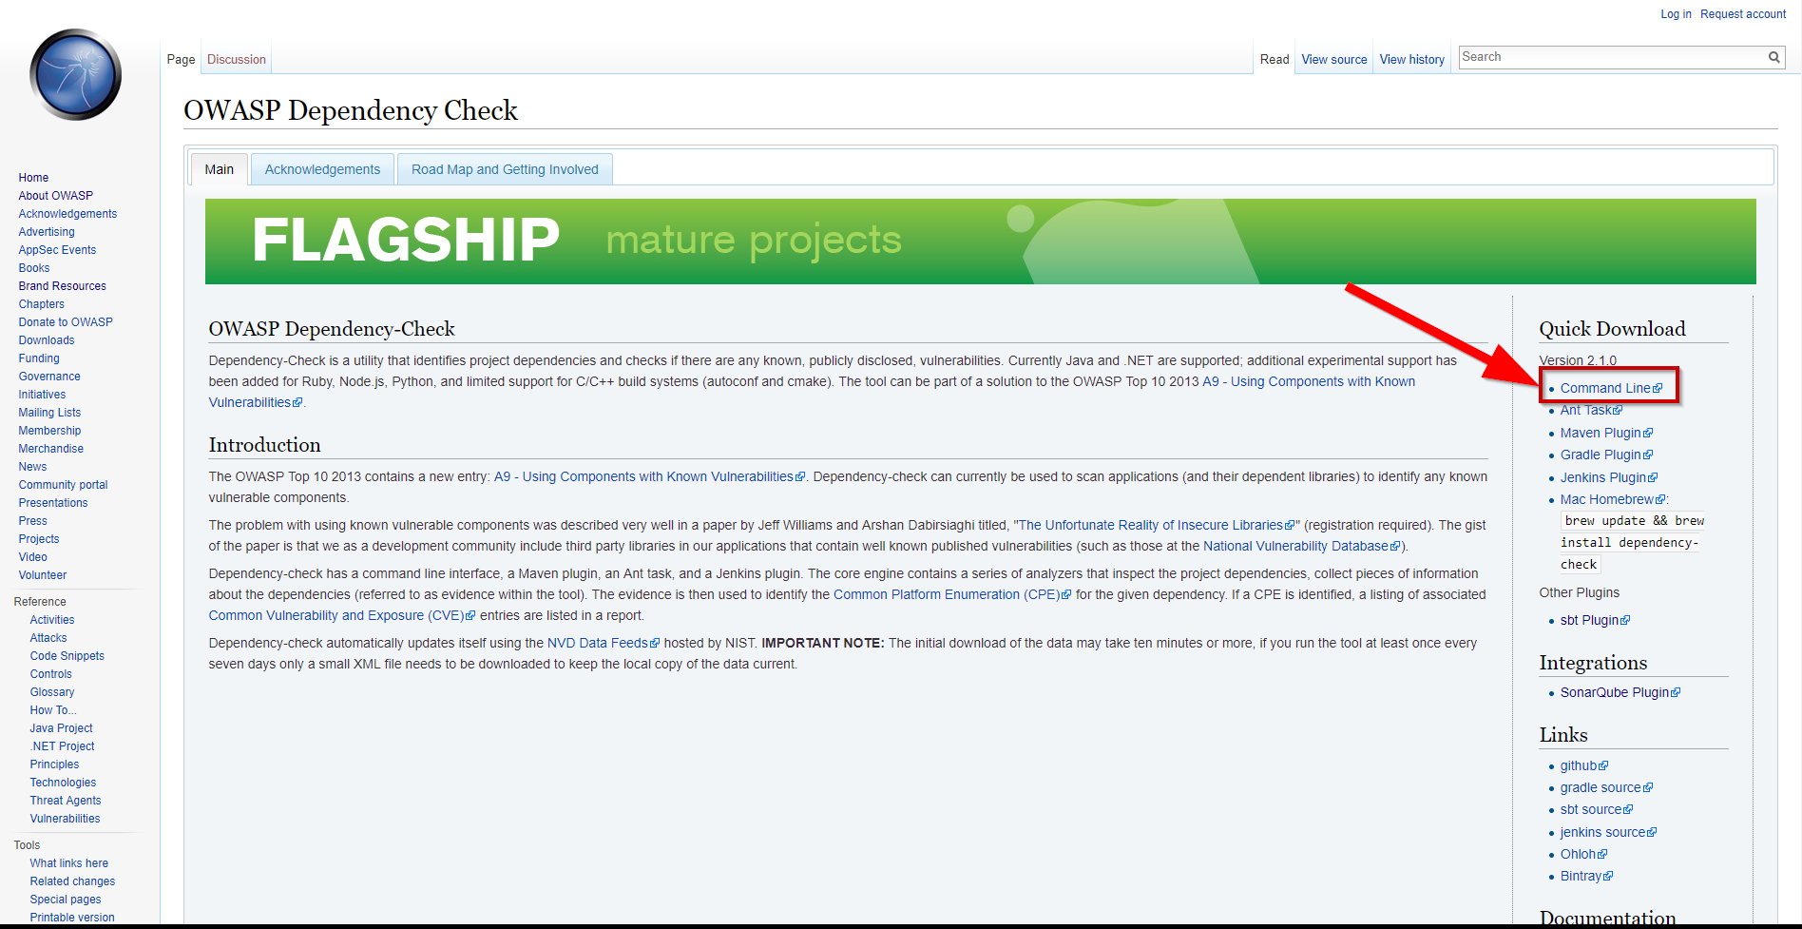Open the Mailing Lists sidebar link

pos(49,413)
